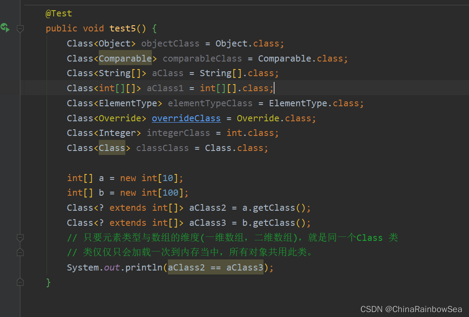
Task: Click the second Chinese comment line
Action: pos(190,252)
